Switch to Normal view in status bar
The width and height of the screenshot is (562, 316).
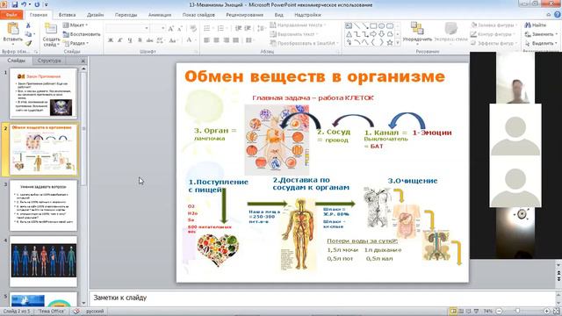453,311
